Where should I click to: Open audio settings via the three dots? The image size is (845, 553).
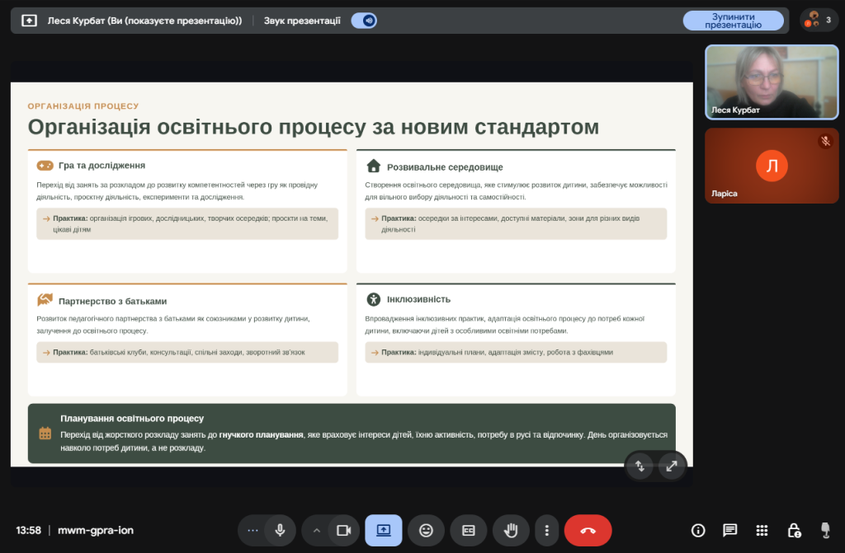tap(253, 530)
